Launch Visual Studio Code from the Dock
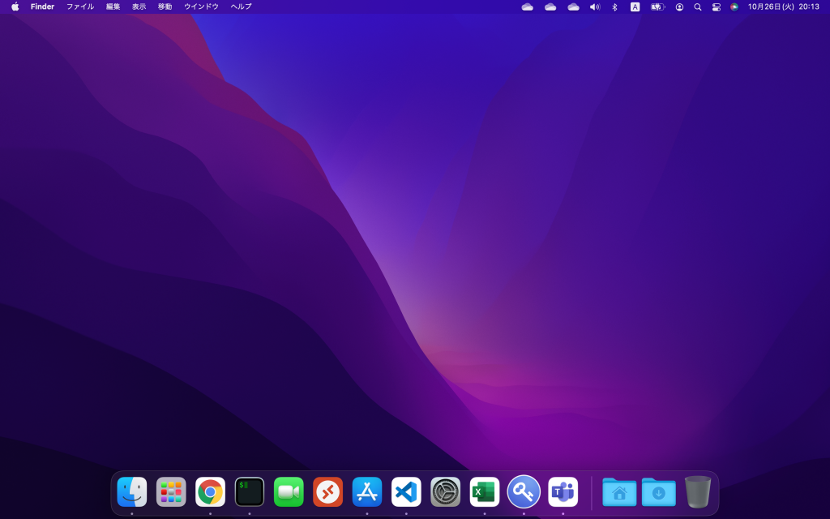Image resolution: width=830 pixels, height=519 pixels. click(x=406, y=491)
